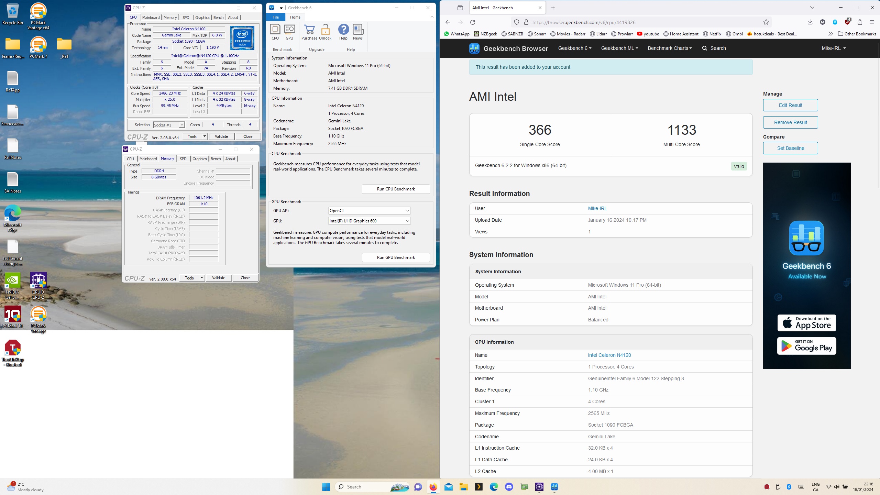This screenshot has width=880, height=495.
Task: Open weather widget on taskbar
Action: pos(26,487)
